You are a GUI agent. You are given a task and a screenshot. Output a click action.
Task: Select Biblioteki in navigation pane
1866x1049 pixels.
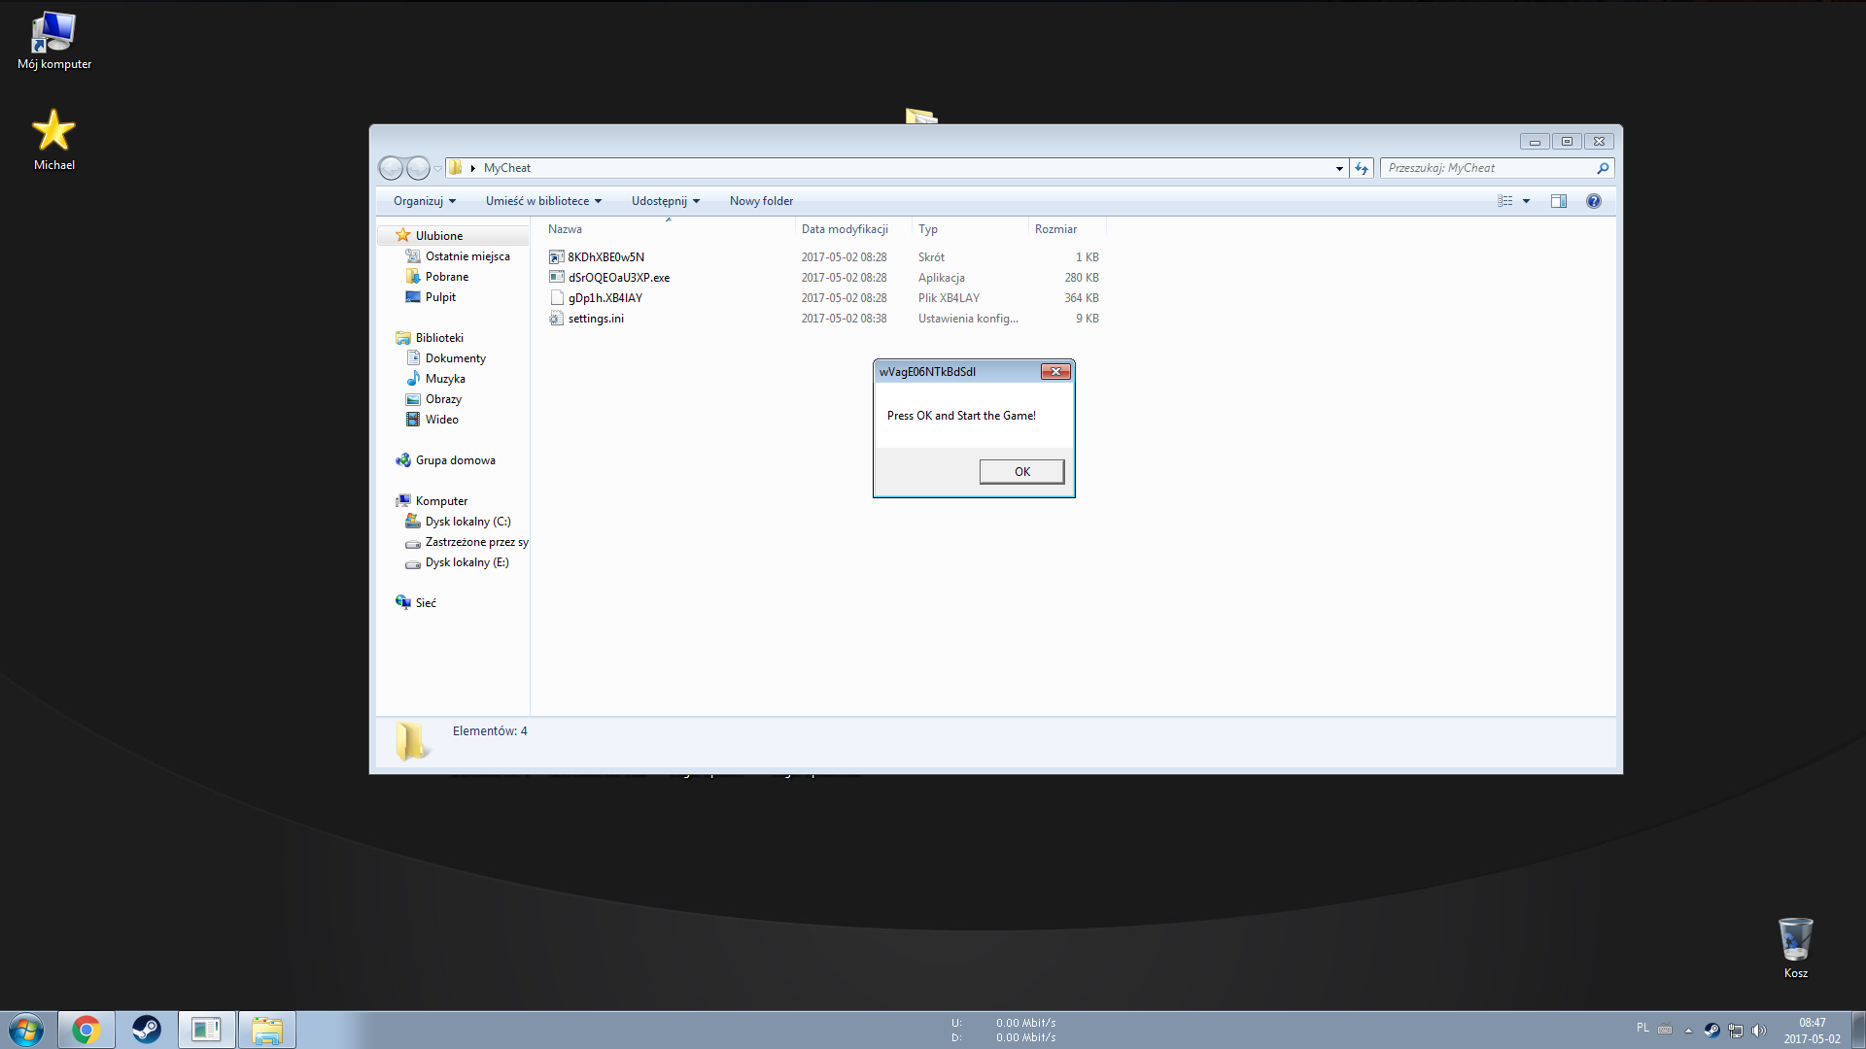(439, 338)
